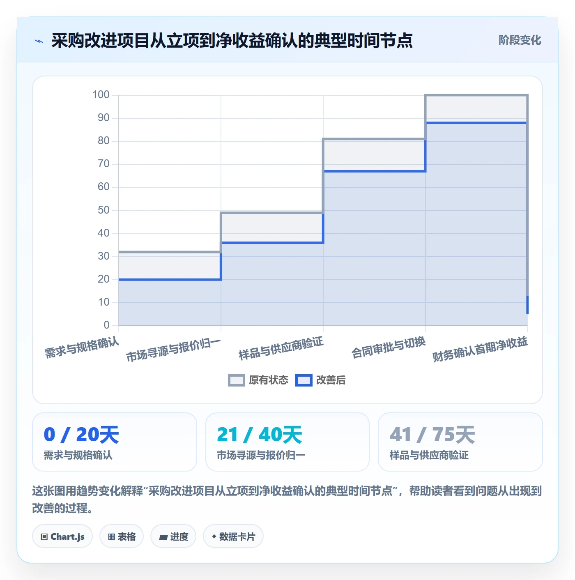Open the 0 / 20天 需求与规格确认 card
Image resolution: width=575 pixels, height=580 pixels.
[115, 442]
